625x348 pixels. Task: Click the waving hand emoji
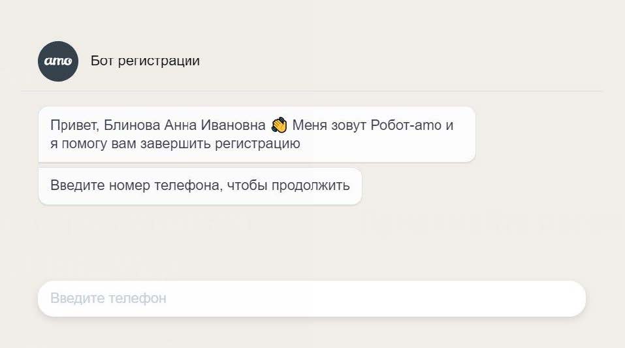click(279, 125)
